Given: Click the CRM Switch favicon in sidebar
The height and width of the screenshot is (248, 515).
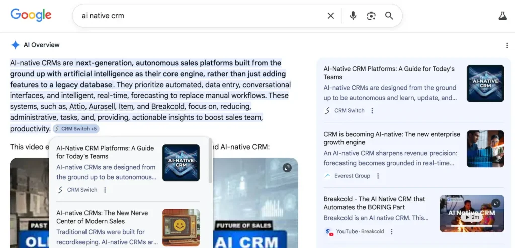Looking at the screenshot, I should click(327, 111).
